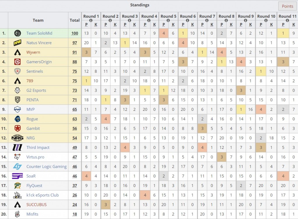Click the Round 6 info icon
Screen dimensions: 298x219
coord(188,20)
